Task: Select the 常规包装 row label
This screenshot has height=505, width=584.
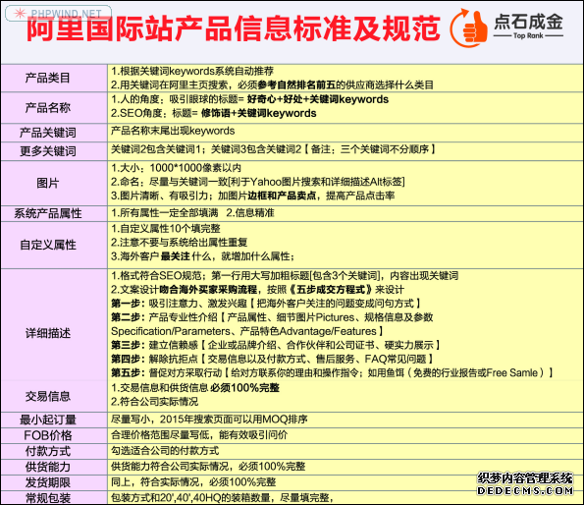Action: (48, 498)
